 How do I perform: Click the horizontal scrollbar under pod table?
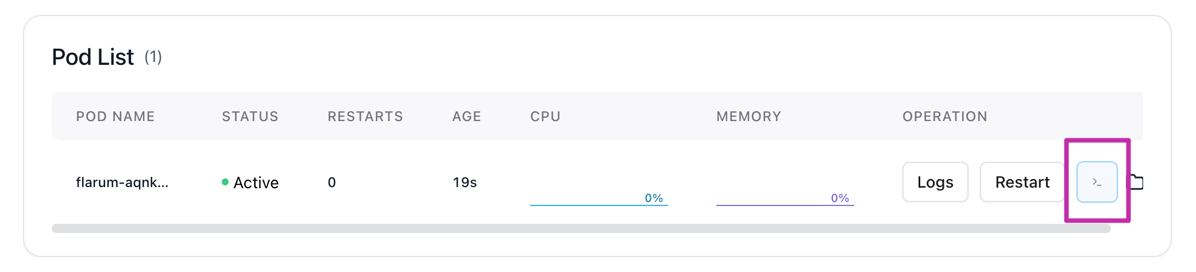[581, 228]
